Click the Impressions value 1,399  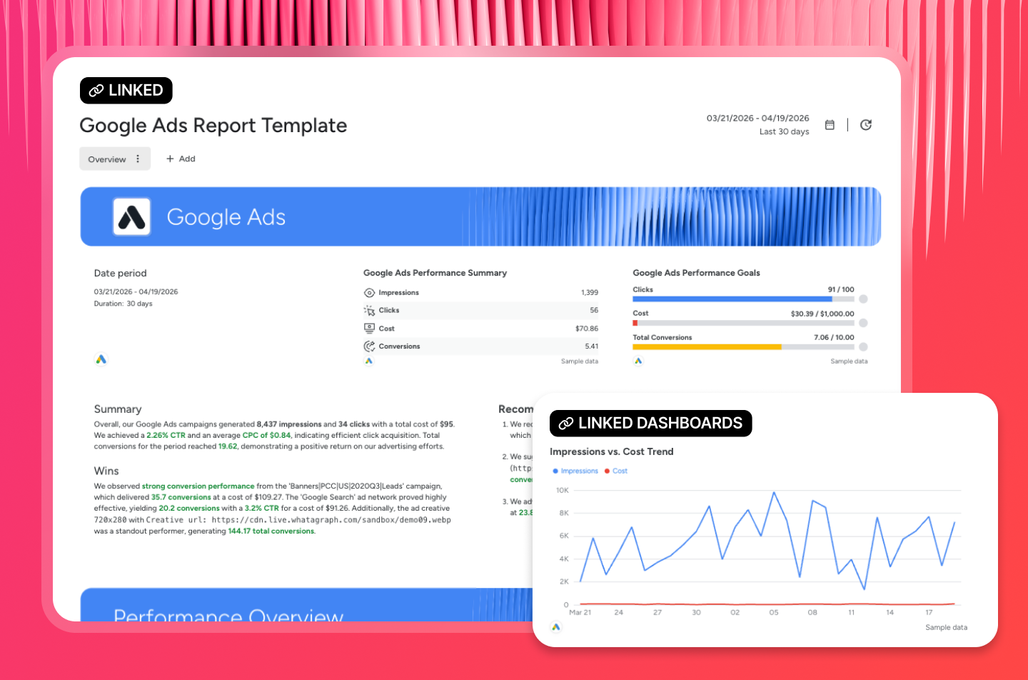point(590,293)
